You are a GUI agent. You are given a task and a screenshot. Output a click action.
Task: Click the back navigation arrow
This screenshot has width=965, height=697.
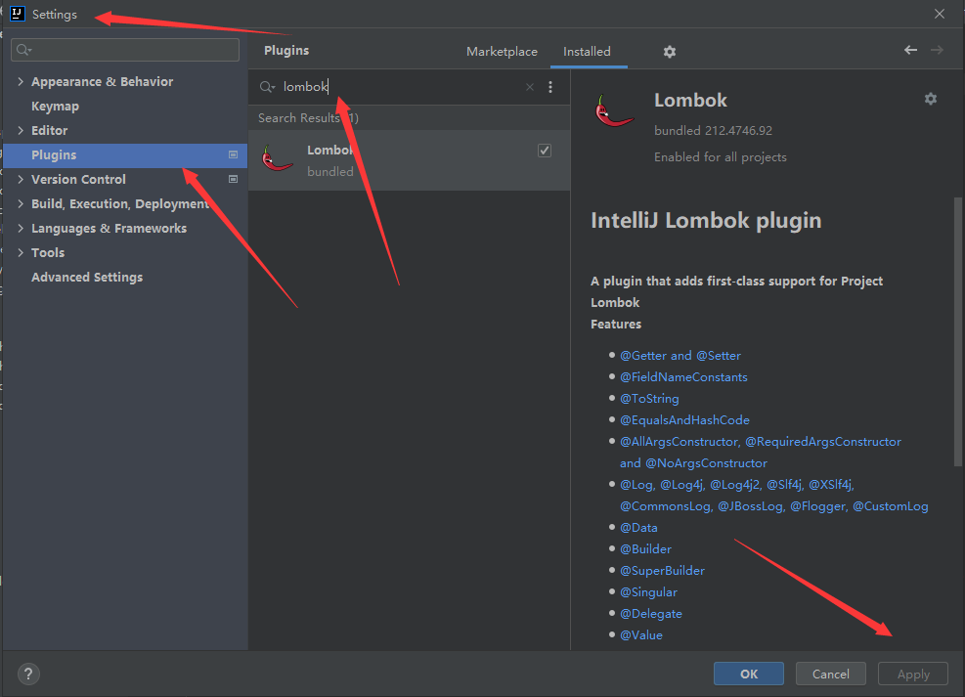[x=911, y=50]
